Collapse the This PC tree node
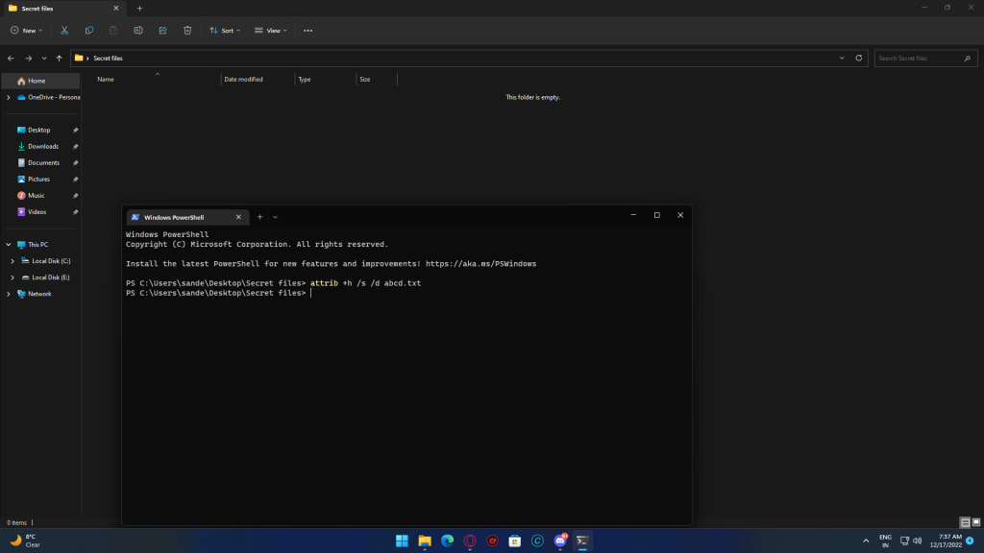 point(9,245)
